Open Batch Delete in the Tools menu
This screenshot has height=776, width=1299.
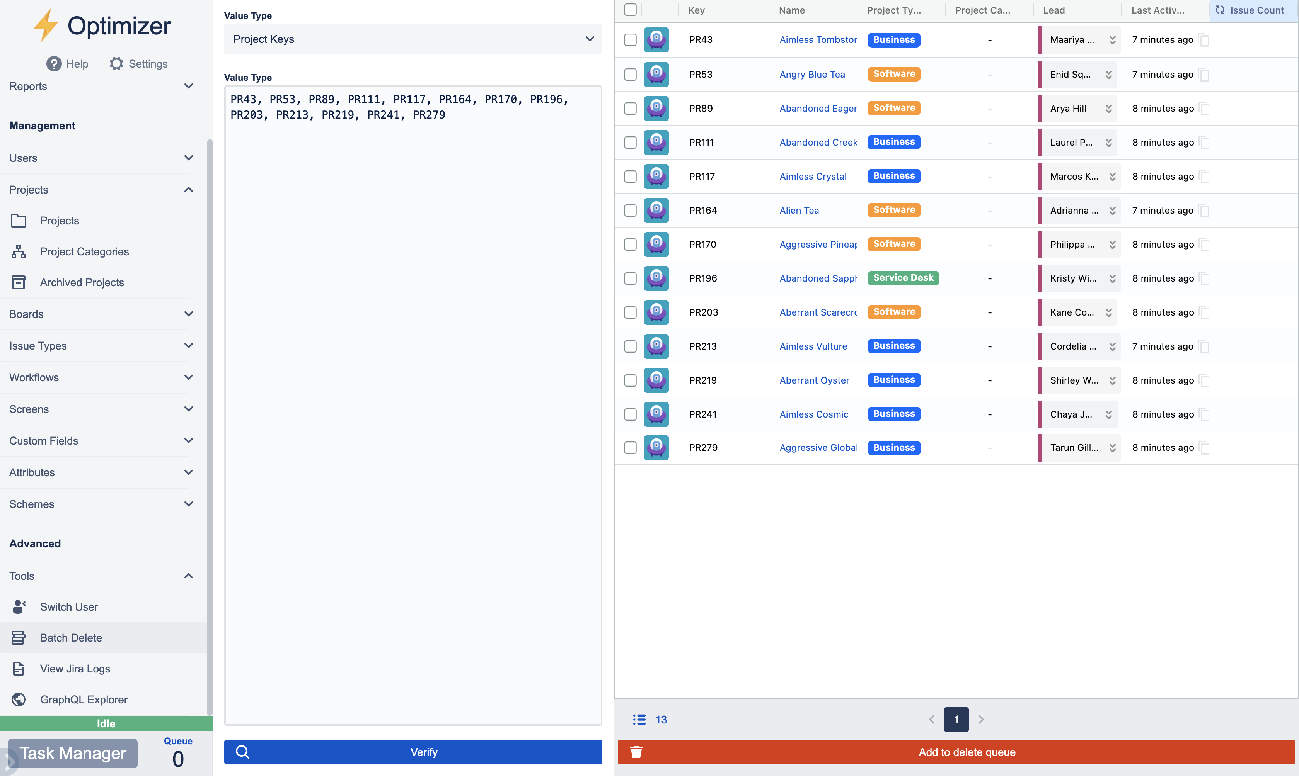pos(71,638)
